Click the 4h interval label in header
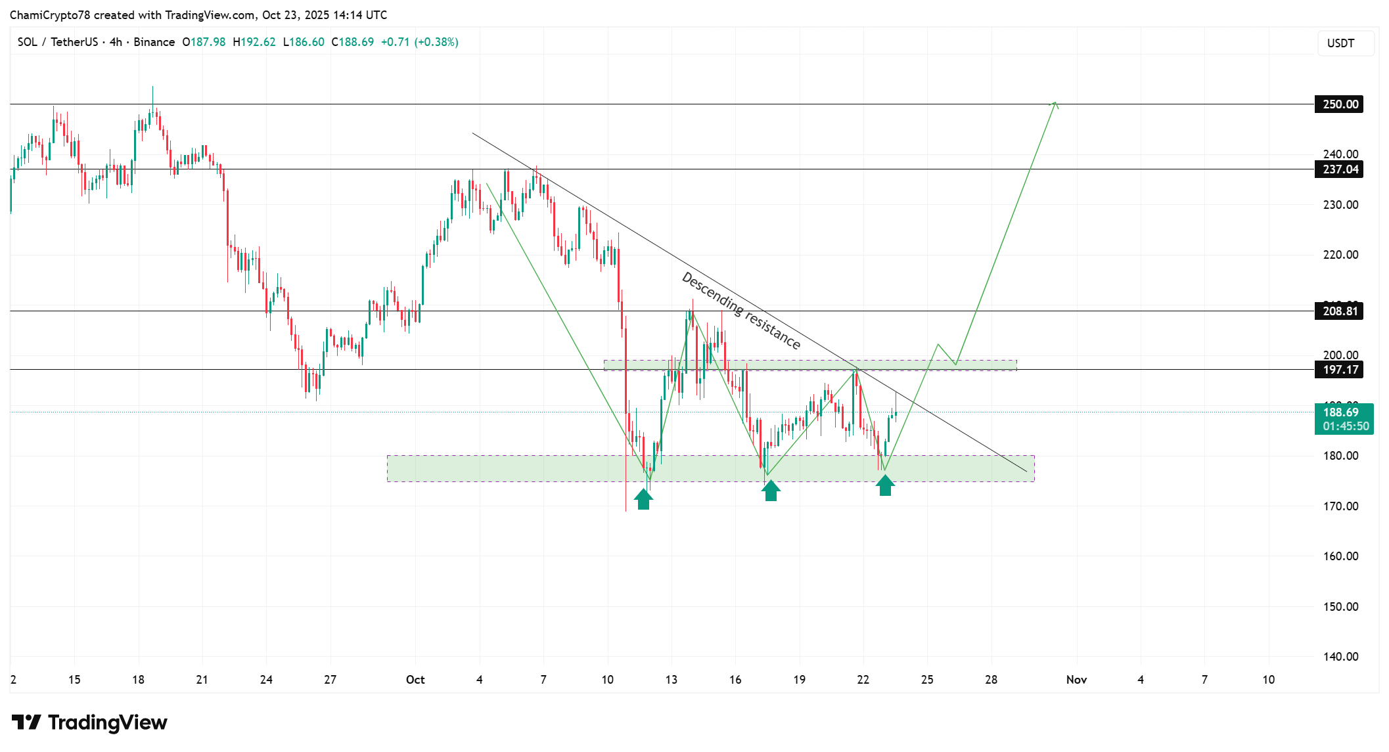 coord(116,42)
